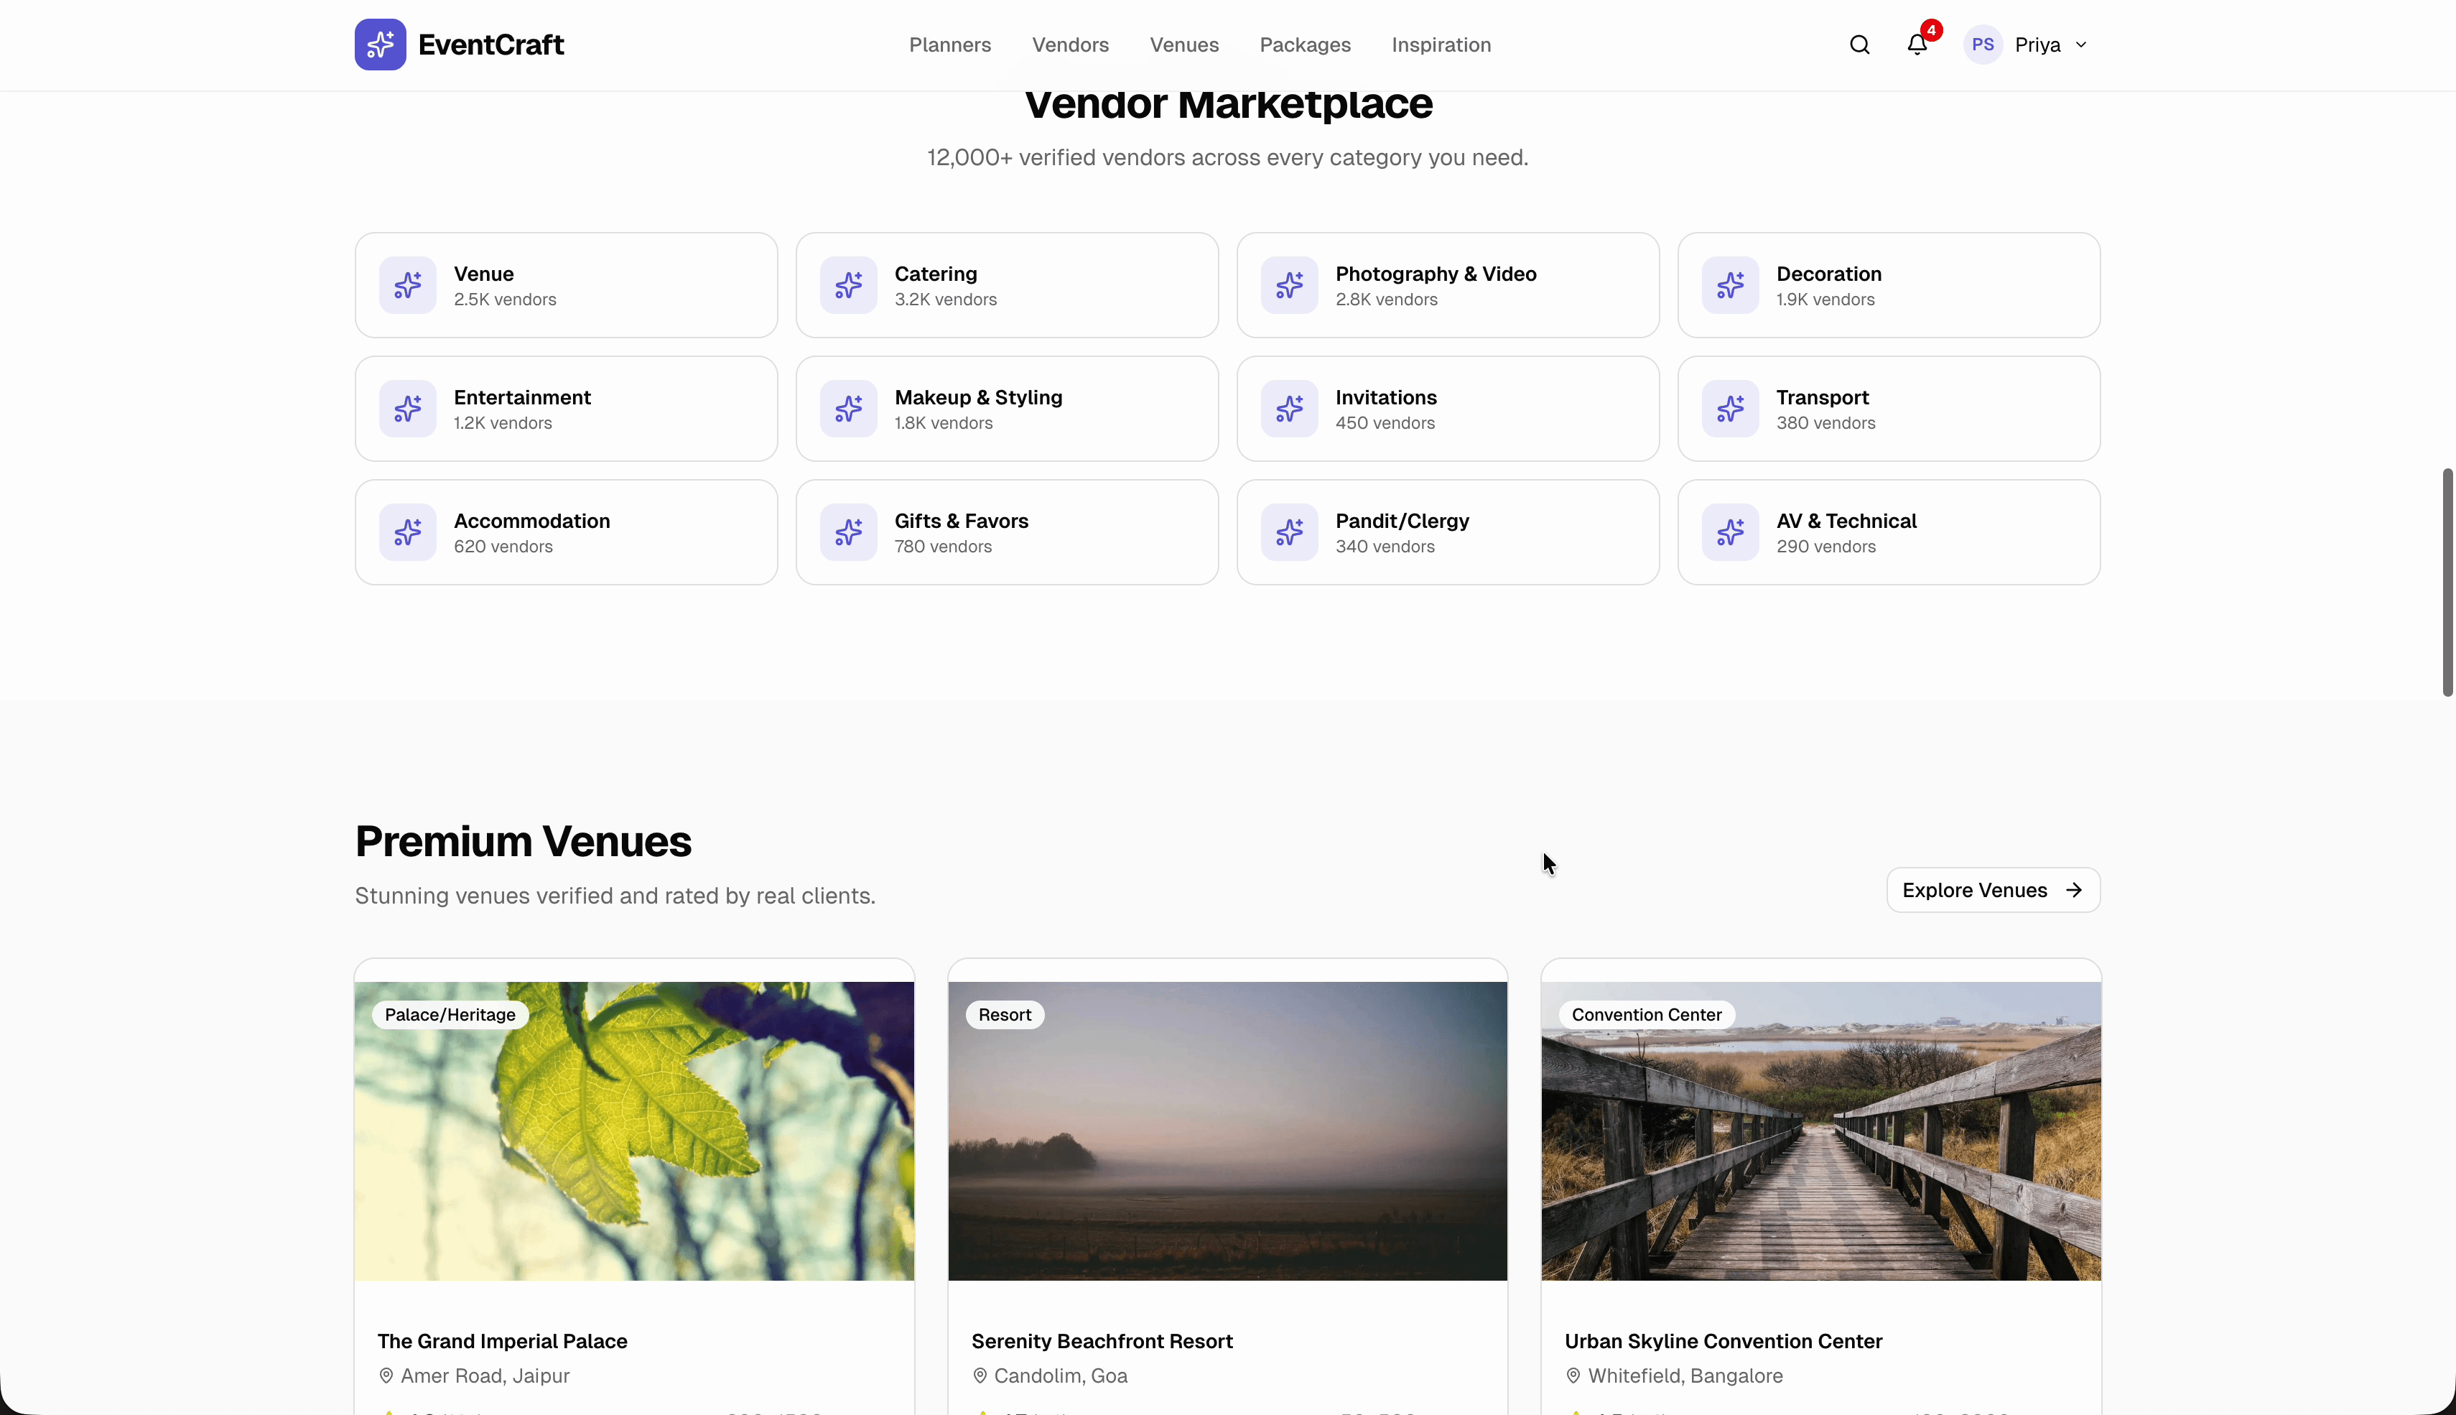This screenshot has width=2456, height=1415.
Task: Click the AV & Technical category icon
Action: pos(1730,532)
